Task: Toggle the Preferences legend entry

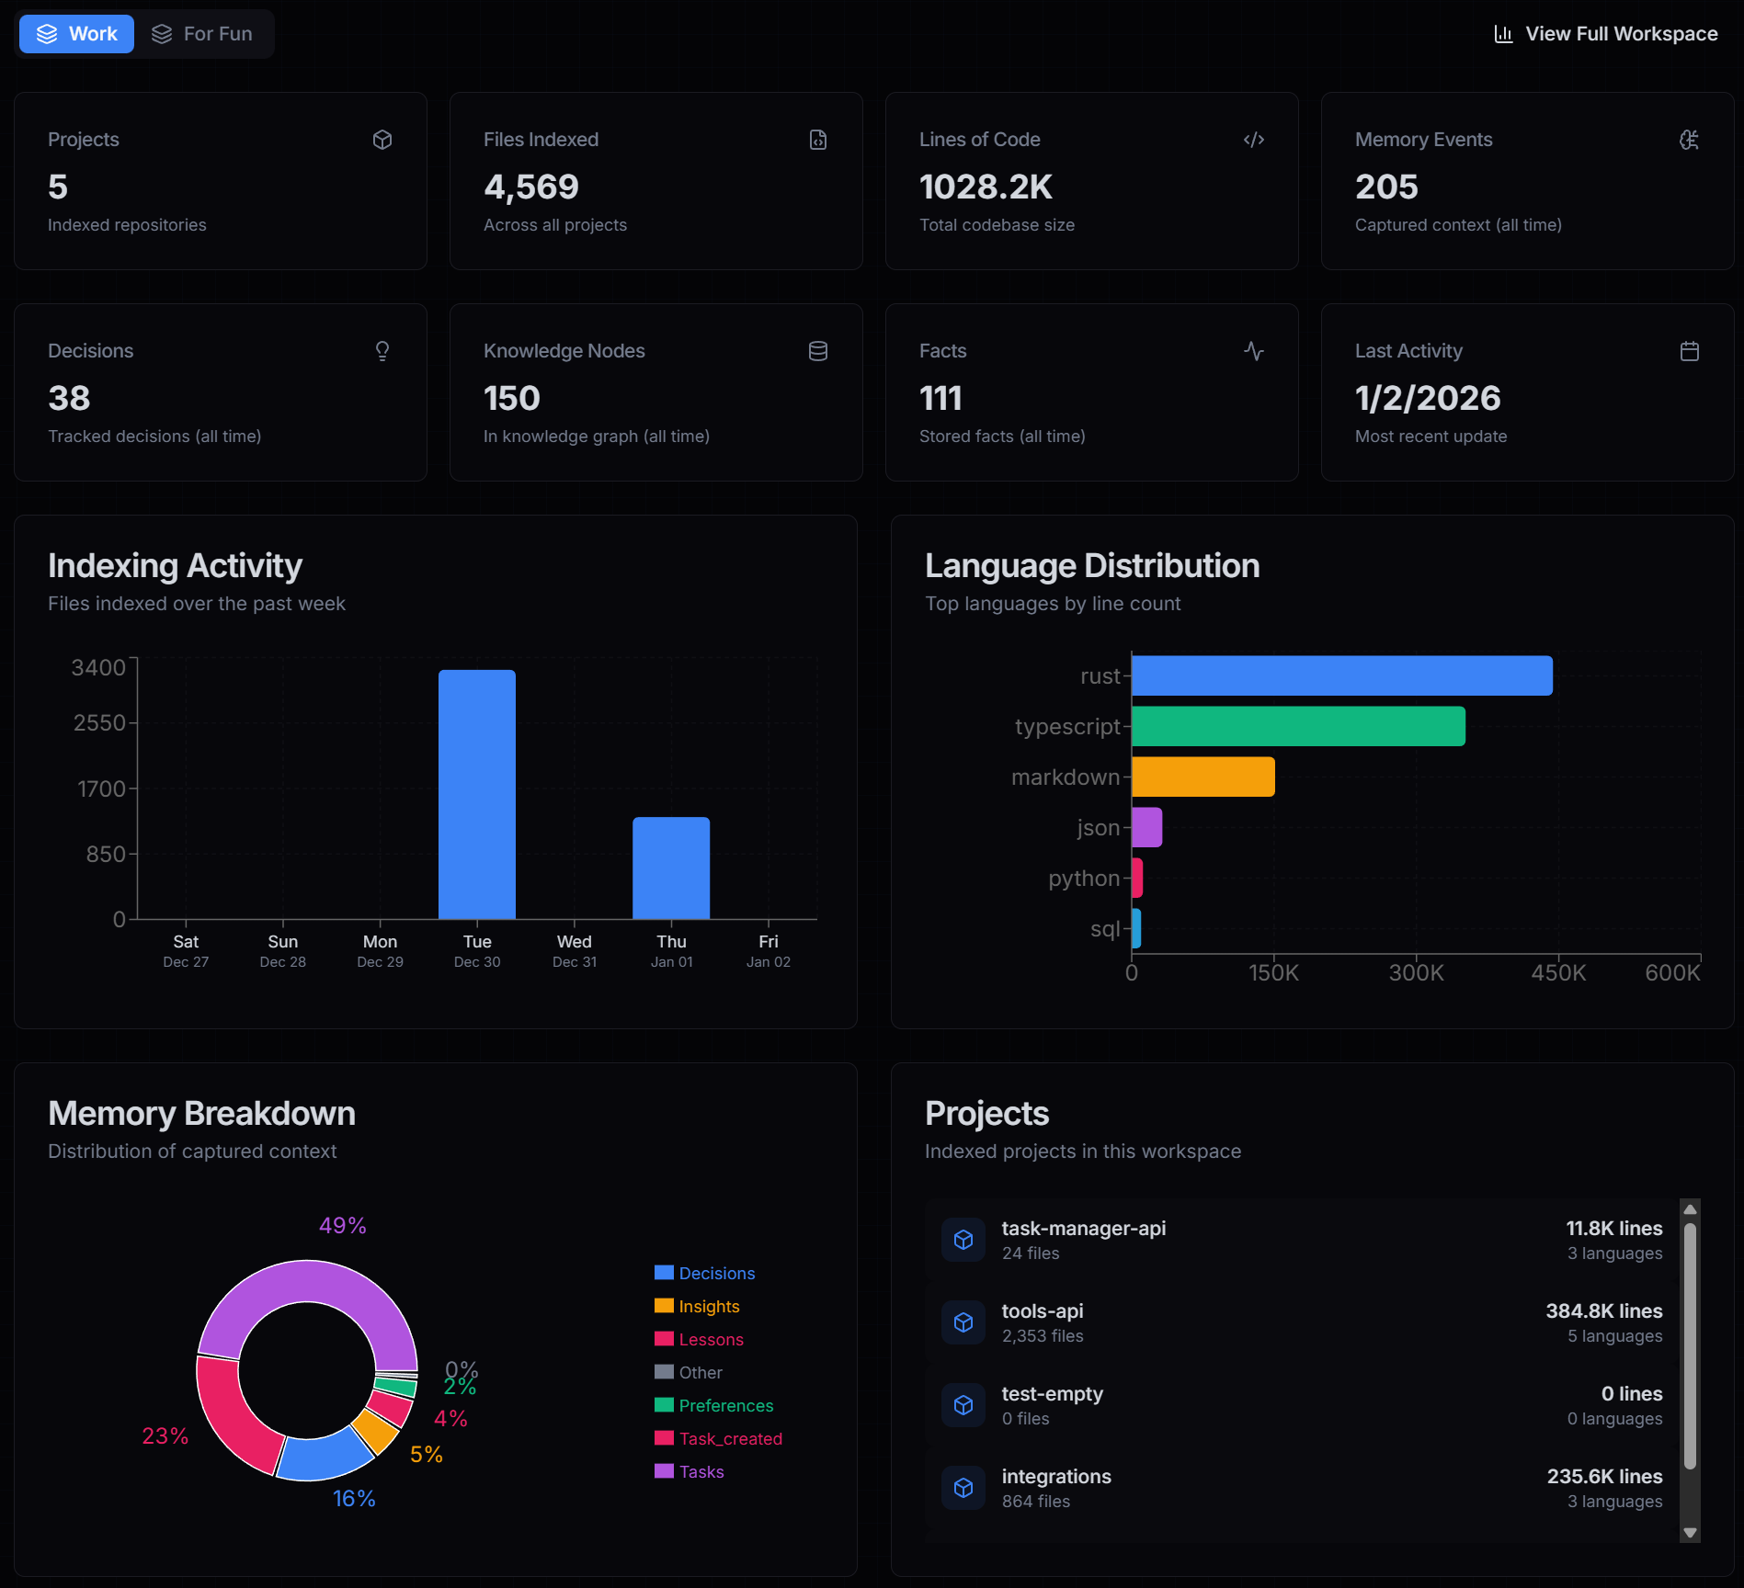Action: [712, 1405]
